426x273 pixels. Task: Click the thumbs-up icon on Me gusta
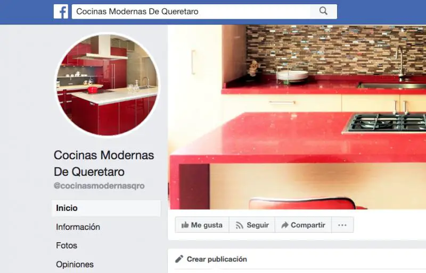[185, 225]
